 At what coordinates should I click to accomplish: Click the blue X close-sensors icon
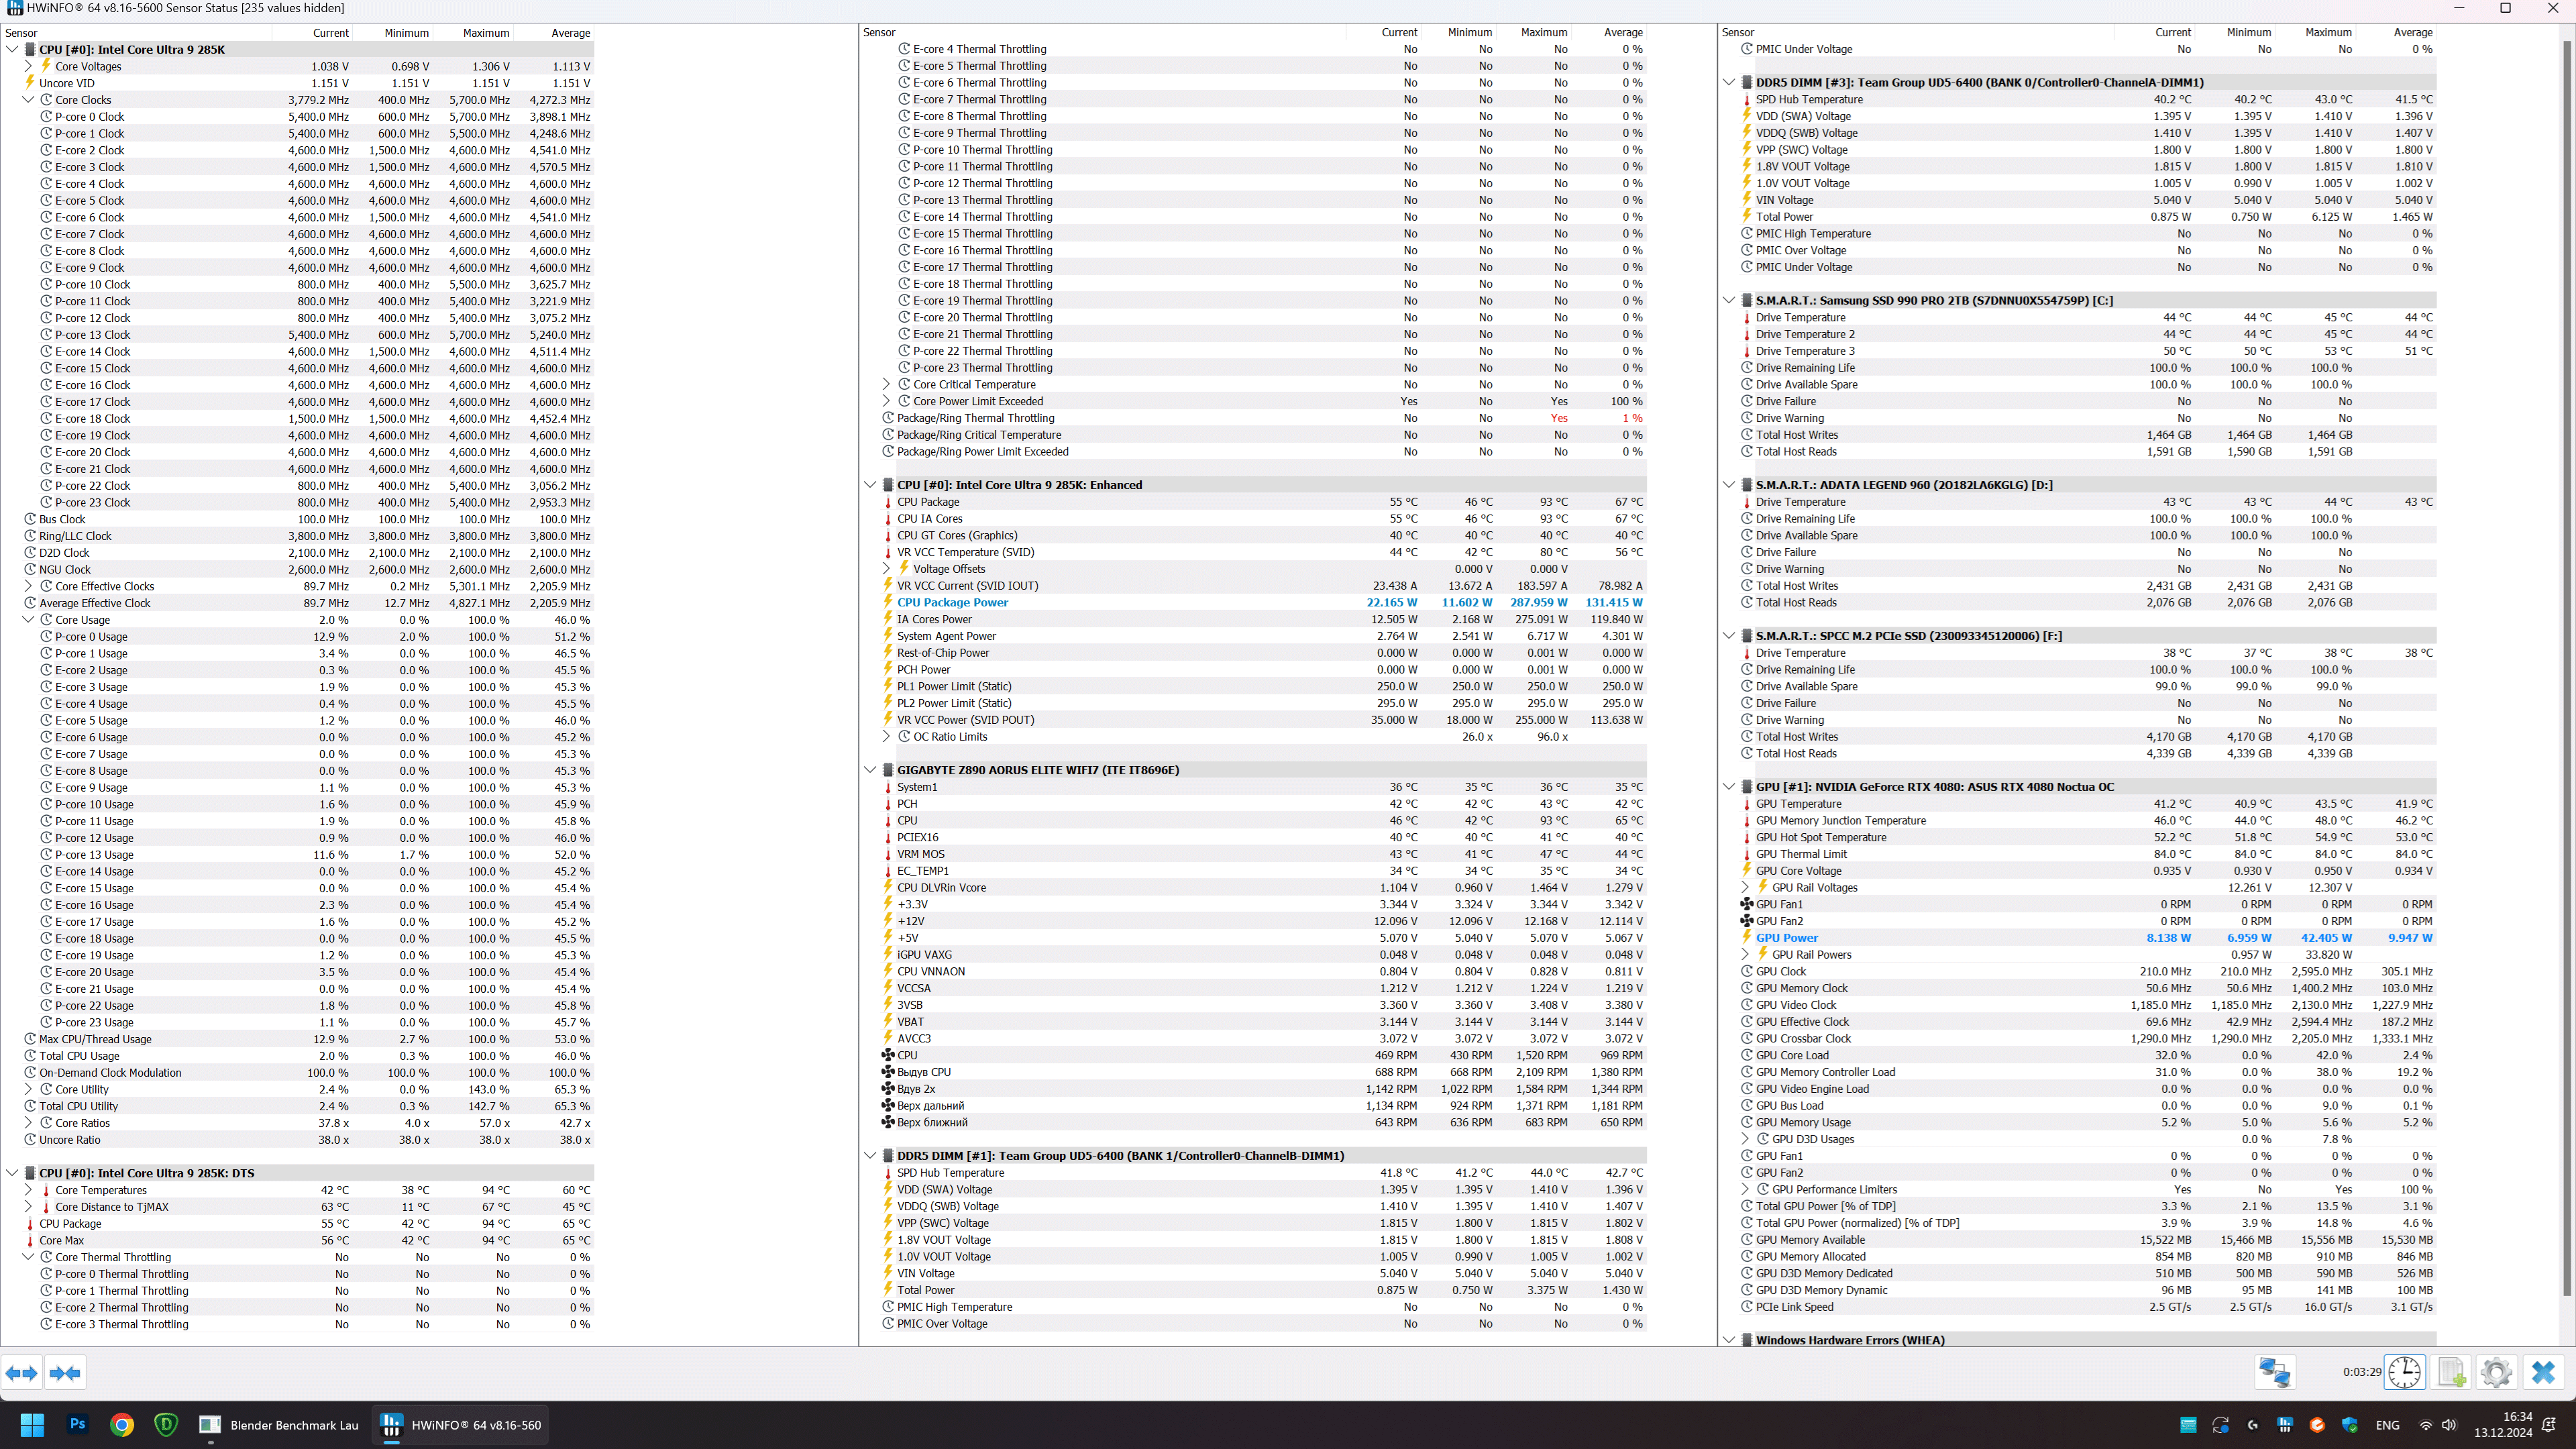tap(2543, 1372)
